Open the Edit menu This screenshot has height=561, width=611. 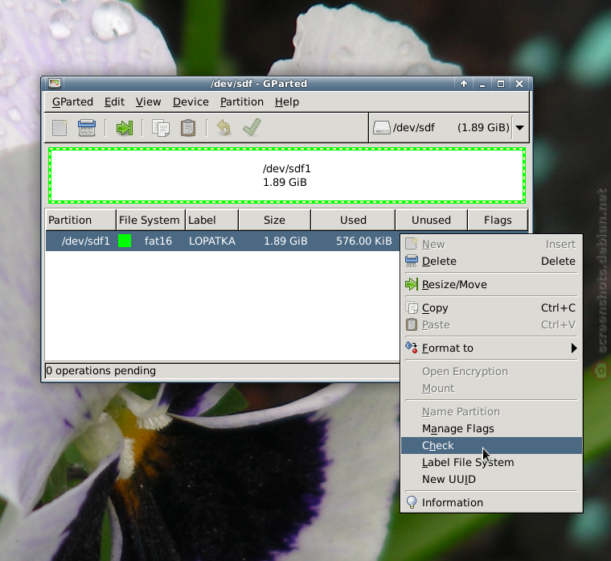(114, 102)
